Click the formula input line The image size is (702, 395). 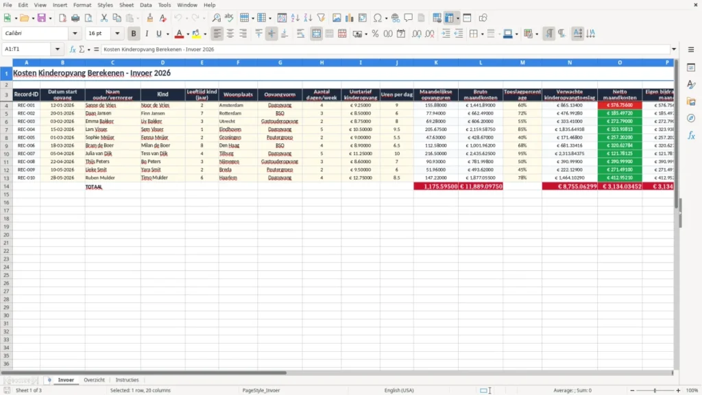click(385, 49)
